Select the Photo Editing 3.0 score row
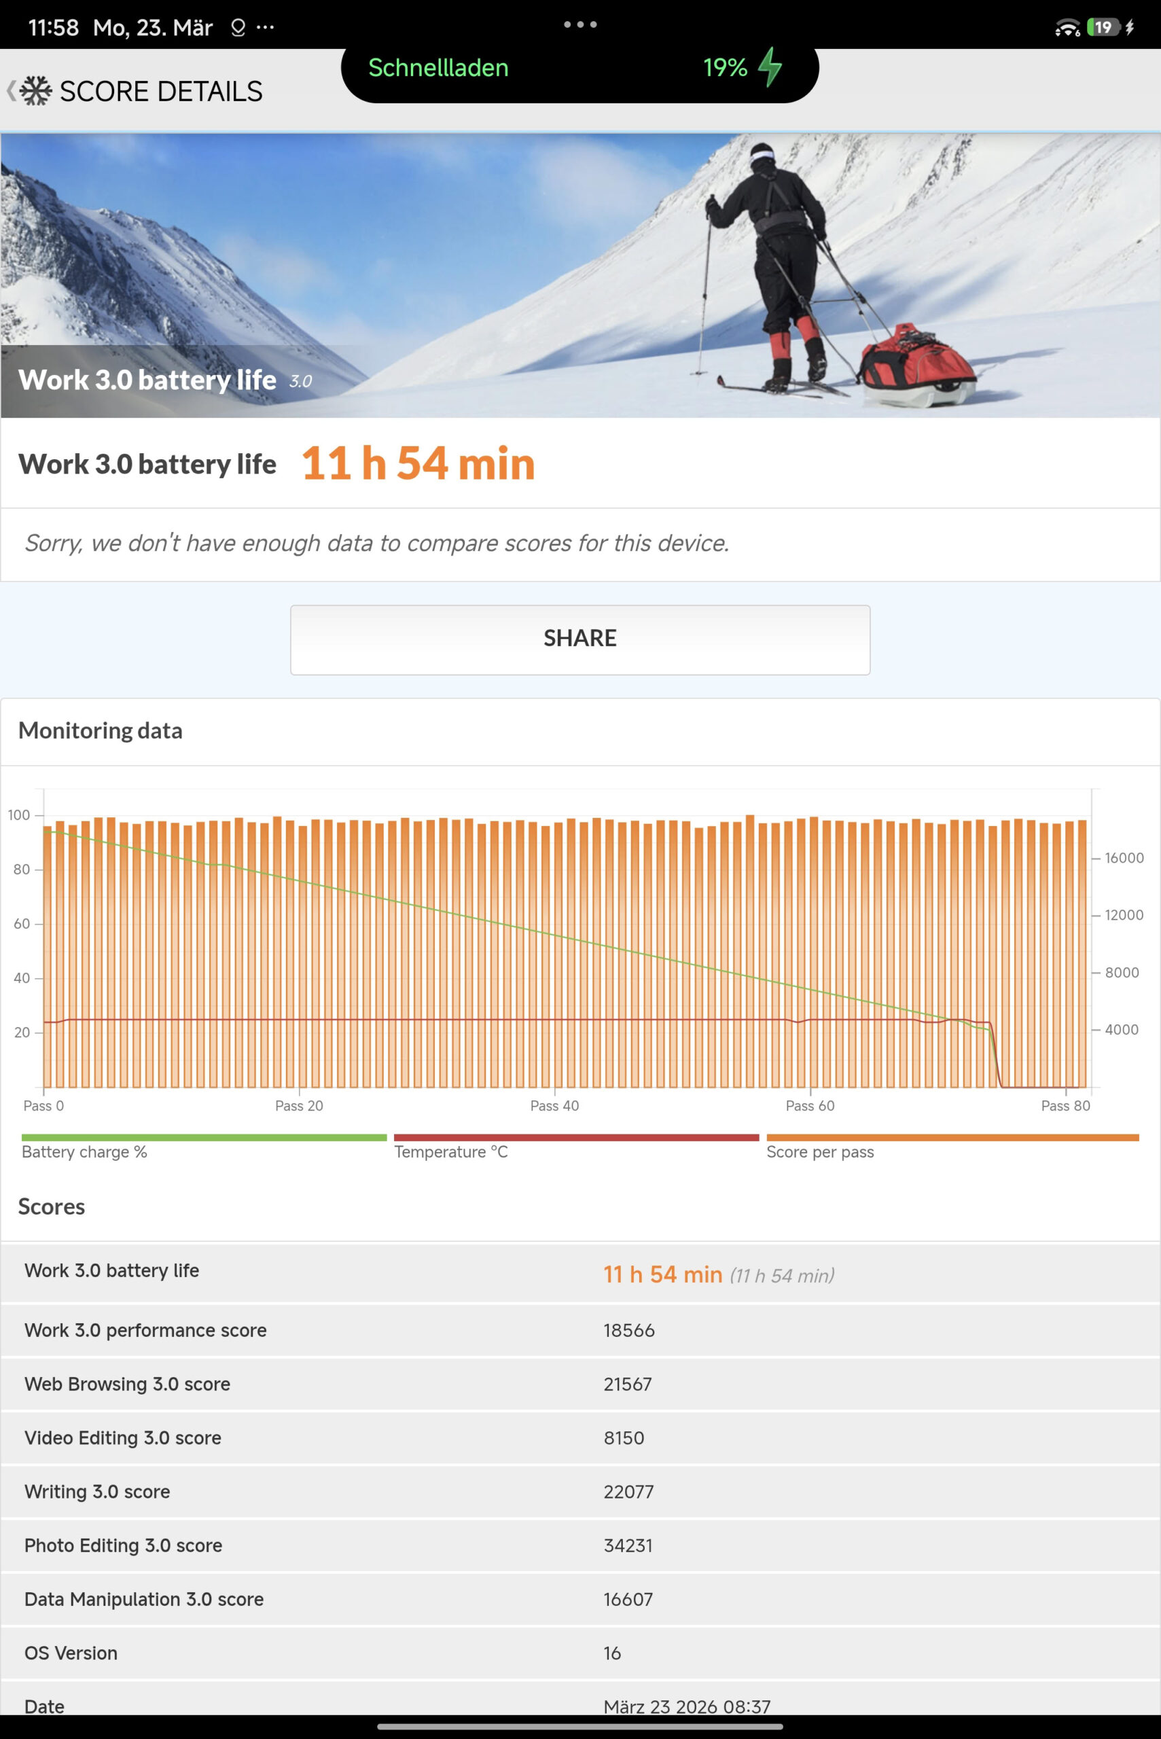Viewport: 1161px width, 1739px height. pyautogui.click(x=579, y=1545)
